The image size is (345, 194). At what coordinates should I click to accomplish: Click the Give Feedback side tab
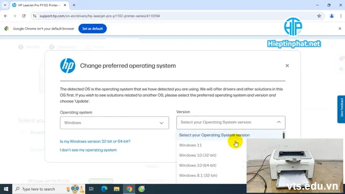pyautogui.click(x=341, y=109)
